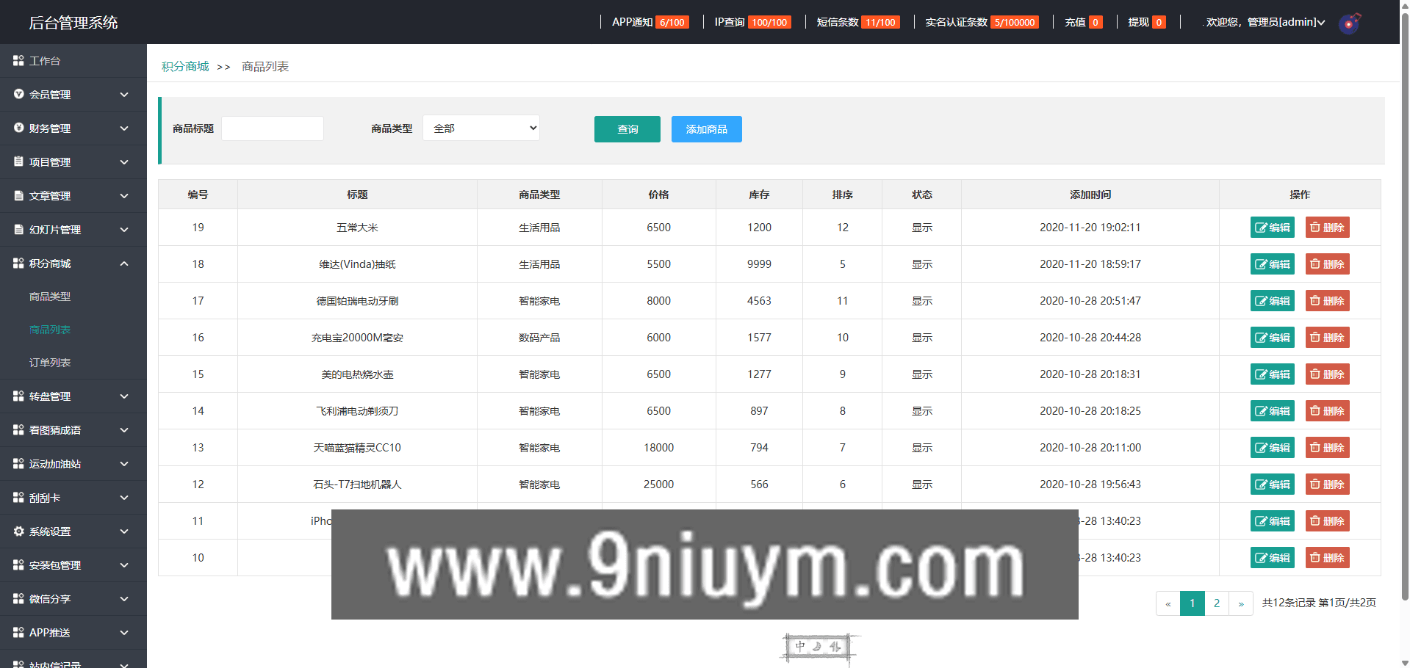Delete the 维达(Vinda)抽纸 product row
Screen dimensions: 1410x668
(x=1327, y=264)
